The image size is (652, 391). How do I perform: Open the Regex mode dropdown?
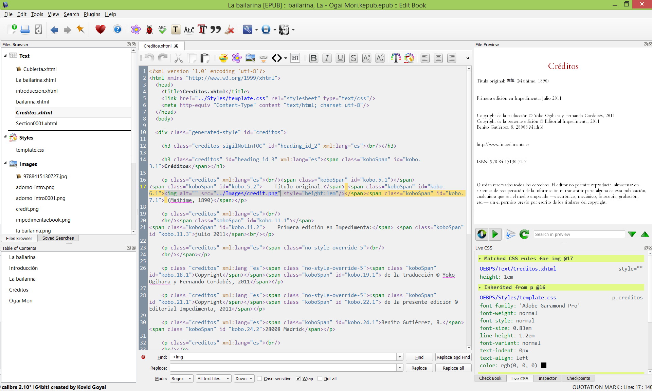(181, 378)
